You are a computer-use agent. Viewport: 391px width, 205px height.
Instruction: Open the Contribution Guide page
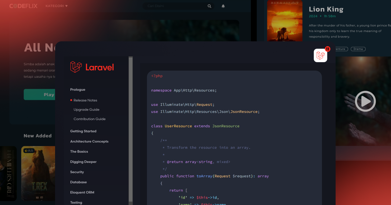pyautogui.click(x=90, y=119)
